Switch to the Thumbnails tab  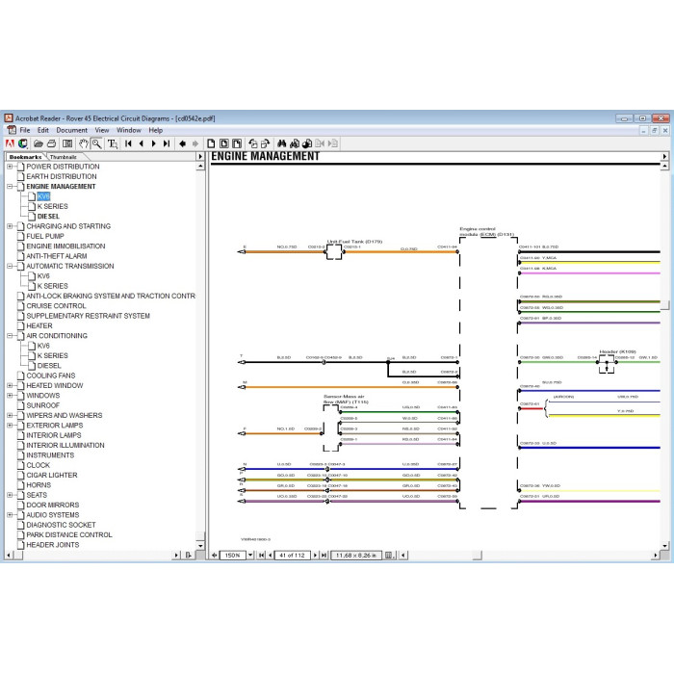tap(64, 157)
